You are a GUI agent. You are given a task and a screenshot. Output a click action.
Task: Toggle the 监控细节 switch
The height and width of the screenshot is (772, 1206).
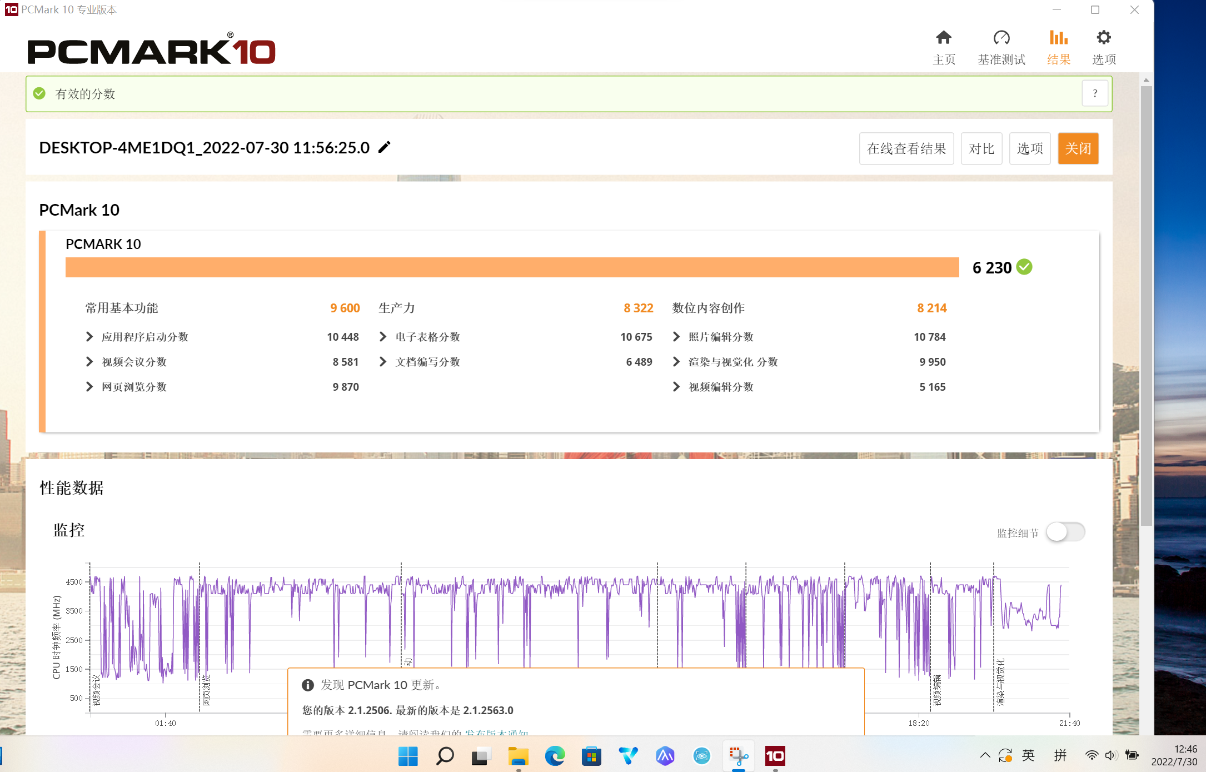(1065, 532)
